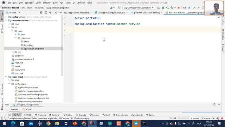Click Select Opened File target icon
The width and height of the screenshot is (225, 127).
pyautogui.click(x=41, y=13)
